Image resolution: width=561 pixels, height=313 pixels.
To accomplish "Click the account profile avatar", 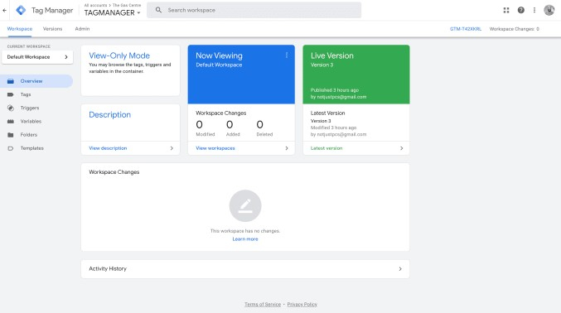I will coord(549,10).
